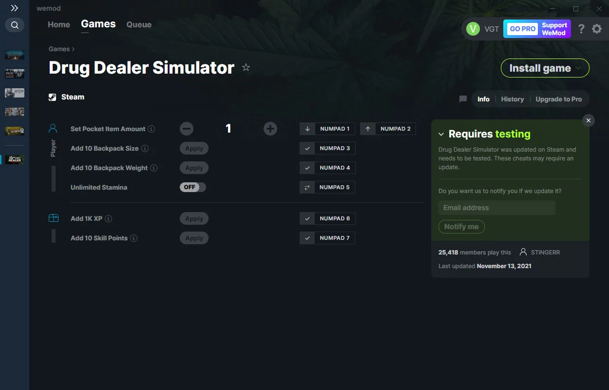Click the gift box category icon
Viewport: 609px width, 390px height.
[x=53, y=218]
